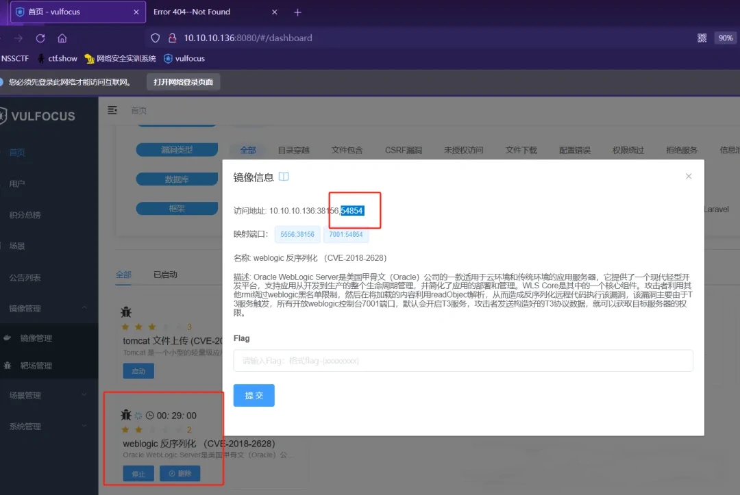Click the bug icon on tomcat card
The image size is (740, 495).
point(126,312)
